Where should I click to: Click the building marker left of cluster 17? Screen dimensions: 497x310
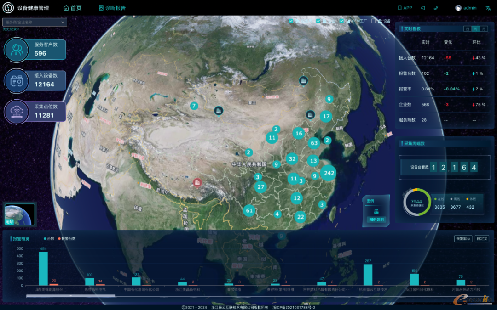coord(310,114)
